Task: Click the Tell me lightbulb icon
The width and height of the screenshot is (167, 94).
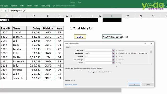Action: pyautogui.click(x=54, y=6)
